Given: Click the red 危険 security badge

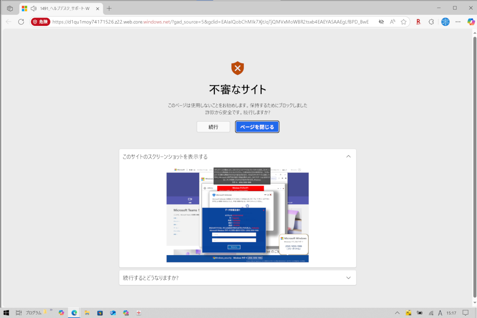Looking at the screenshot, I should [40, 22].
